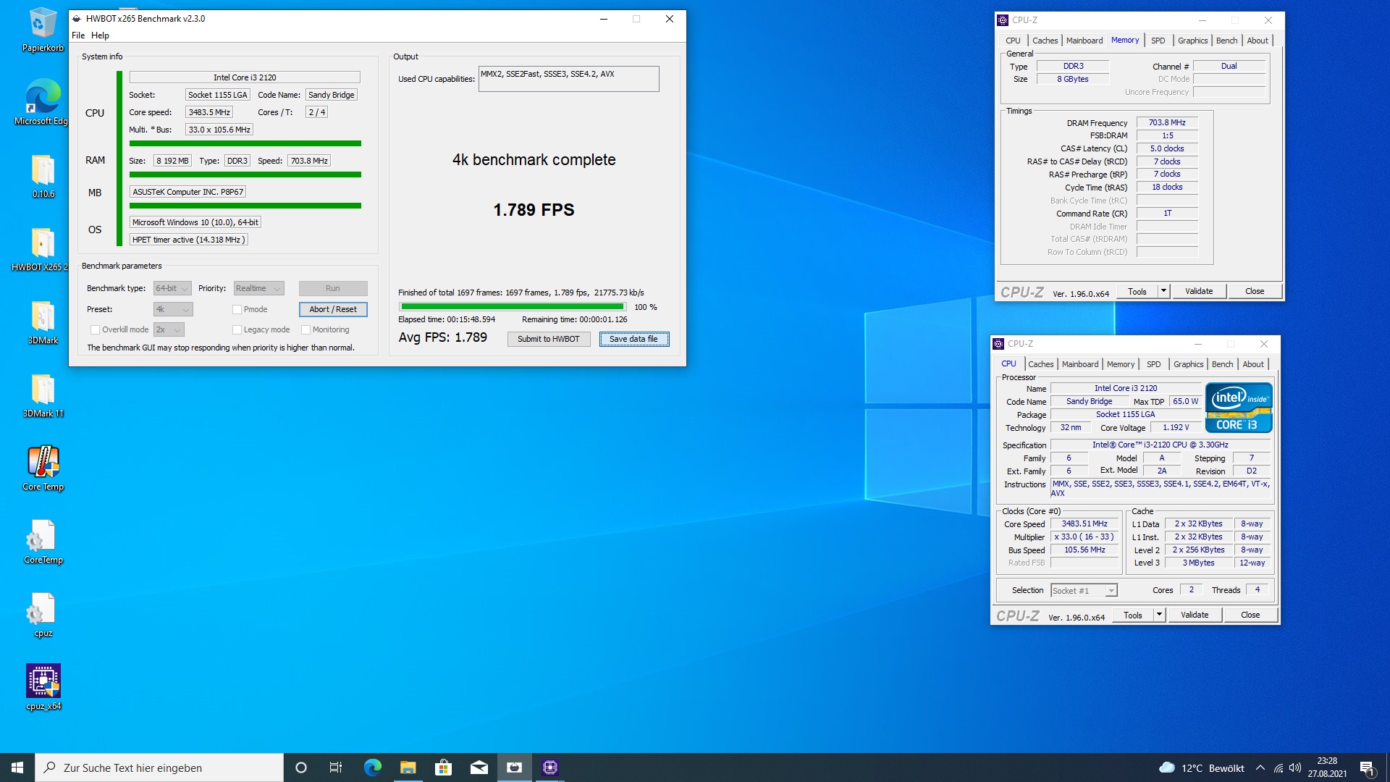Launch Core Temp thermometer icon
This screenshot has height=782, width=1390.
click(x=43, y=468)
